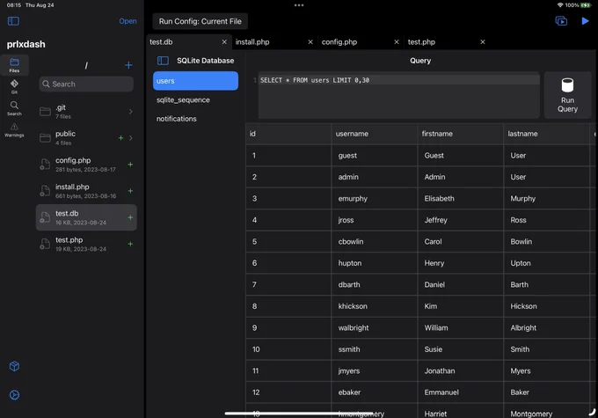Open the Search section in sidebar

tap(14, 108)
